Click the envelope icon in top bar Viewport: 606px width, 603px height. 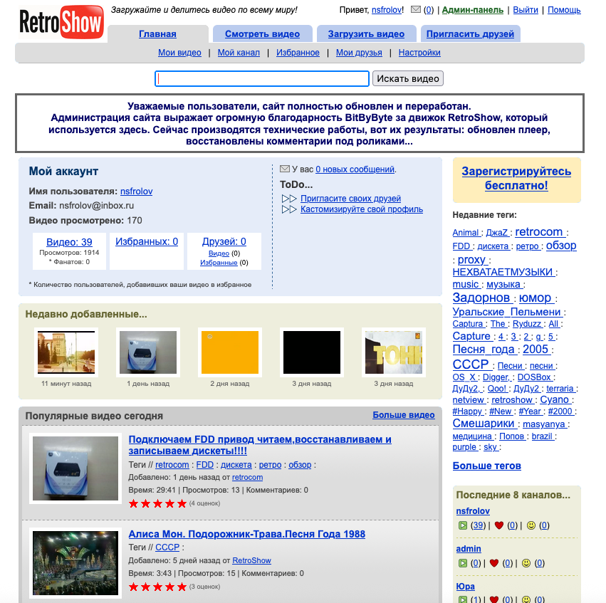click(x=416, y=10)
